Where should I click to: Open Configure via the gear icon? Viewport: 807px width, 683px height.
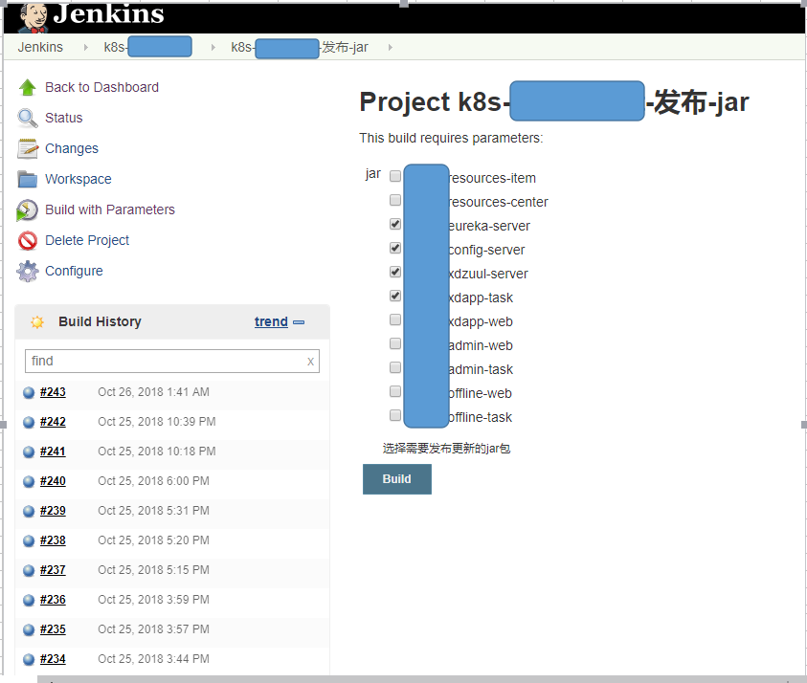tap(27, 271)
